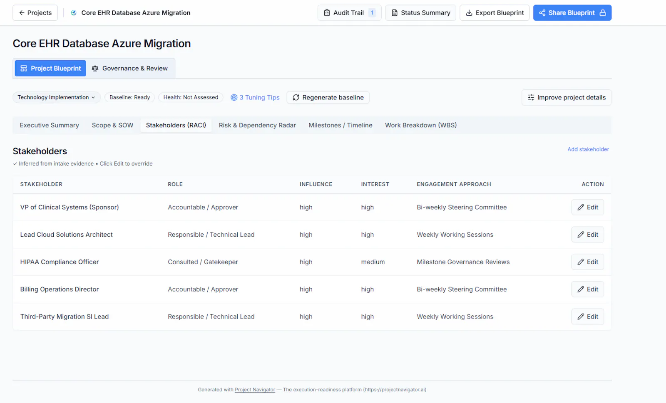Select 'Third-Party Migration SI Lead' cell
The image size is (666, 403).
[65, 316]
